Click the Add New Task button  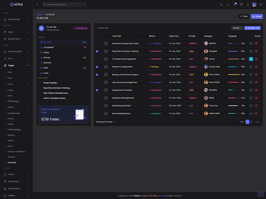coord(252,28)
